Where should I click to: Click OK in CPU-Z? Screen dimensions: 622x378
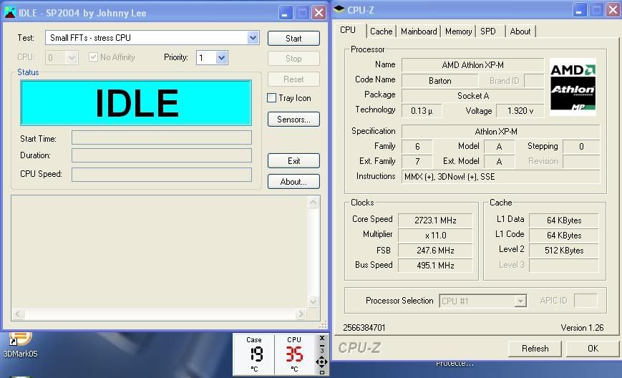(593, 349)
